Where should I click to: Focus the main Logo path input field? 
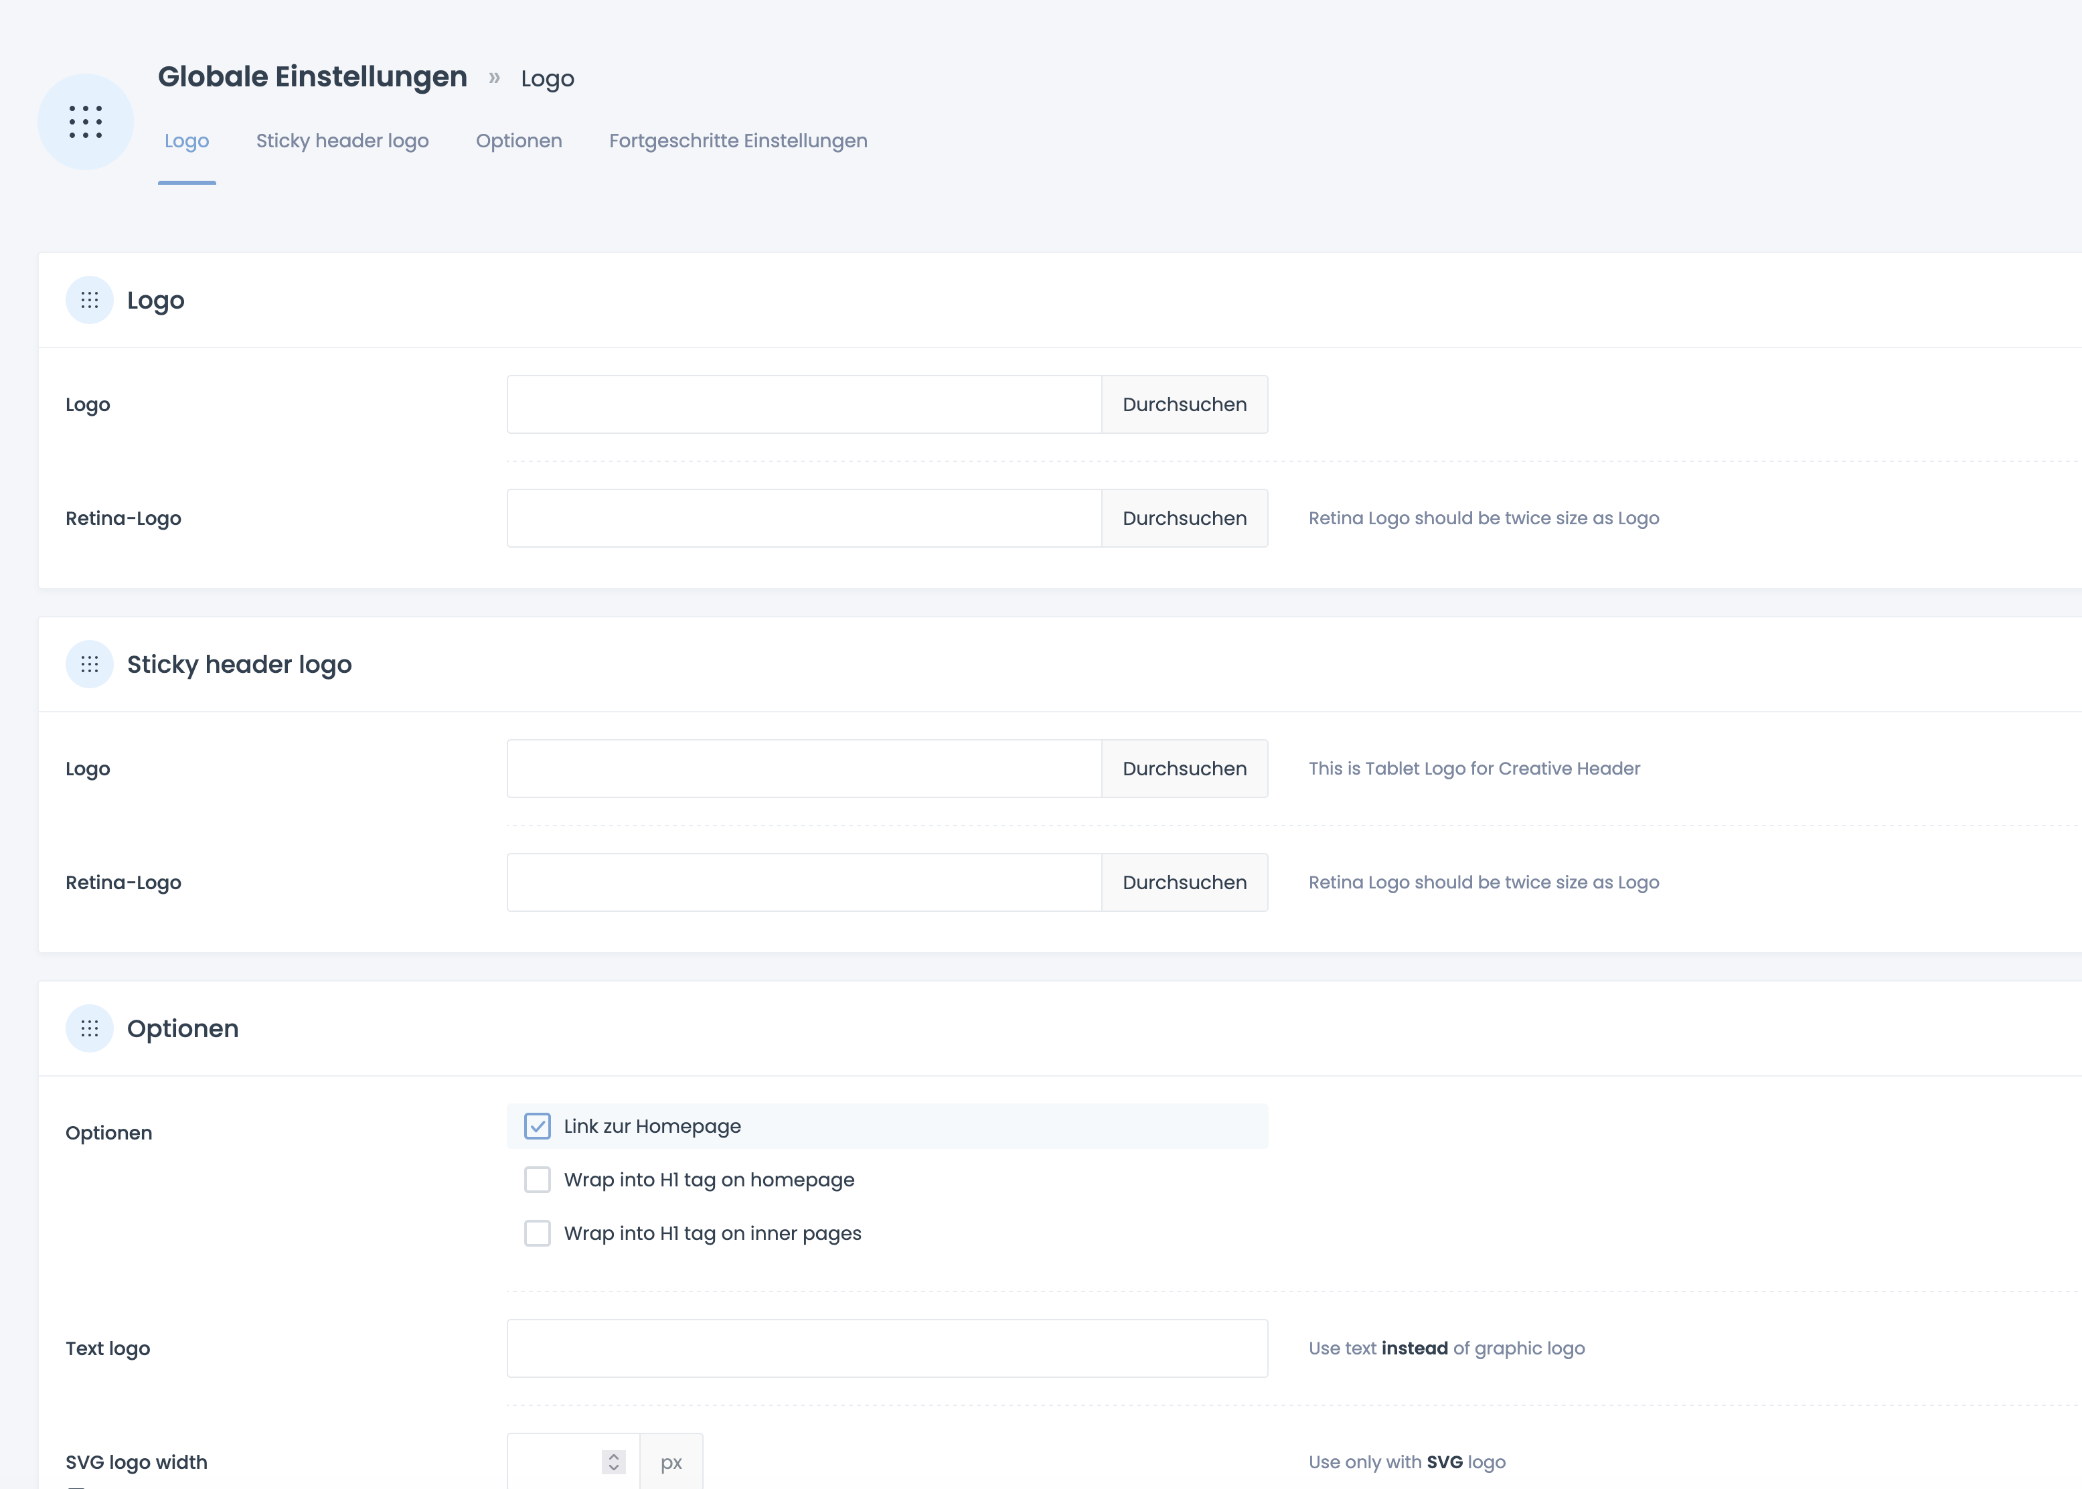(x=803, y=404)
